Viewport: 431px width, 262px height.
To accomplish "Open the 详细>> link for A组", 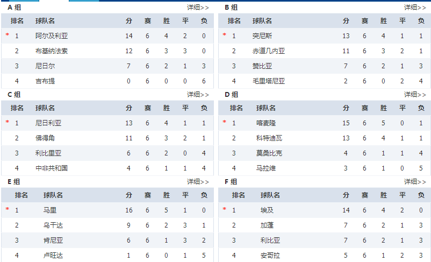I will pyautogui.click(x=198, y=8).
